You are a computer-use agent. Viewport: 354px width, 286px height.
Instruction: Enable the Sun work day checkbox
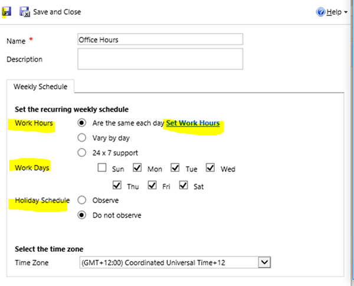tap(103, 169)
